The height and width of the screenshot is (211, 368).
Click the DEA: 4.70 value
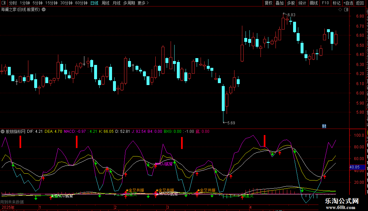point(53,131)
